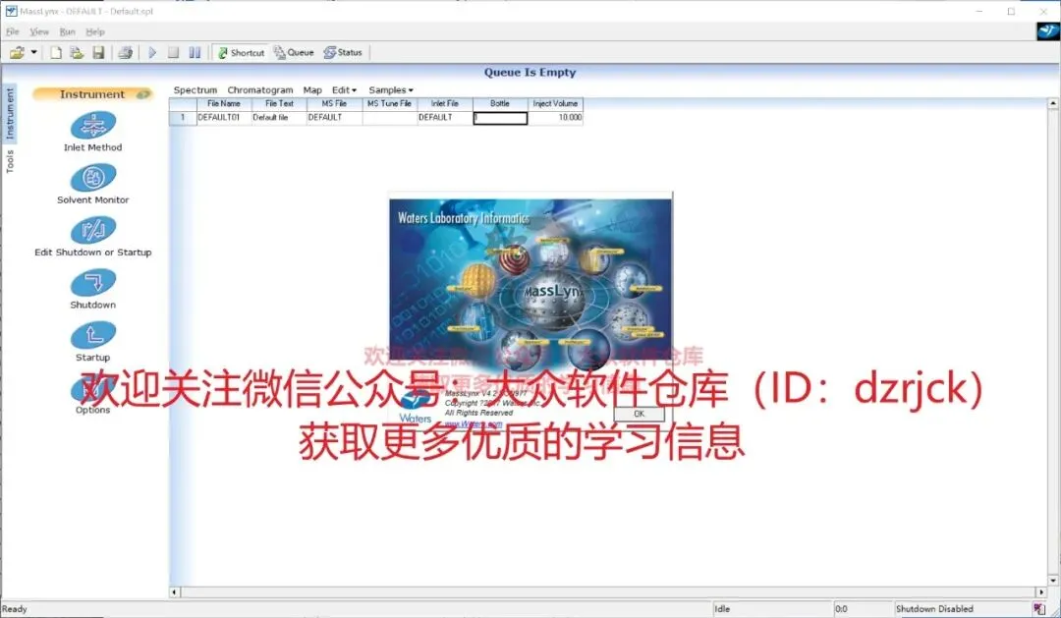The height and width of the screenshot is (618, 1061).
Task: Print the sample list
Action: click(x=125, y=52)
